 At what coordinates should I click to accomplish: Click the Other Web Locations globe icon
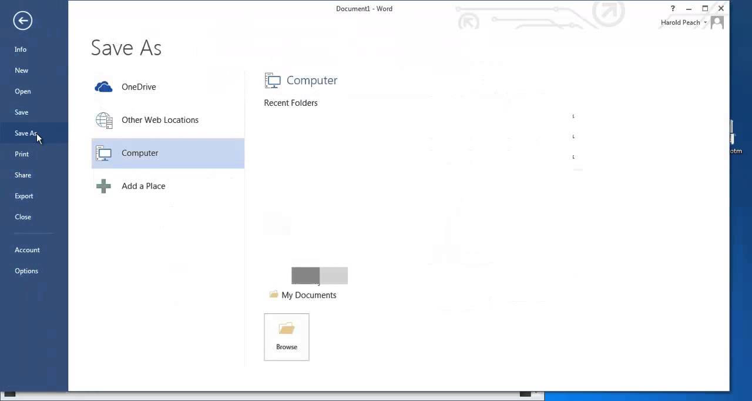104,120
